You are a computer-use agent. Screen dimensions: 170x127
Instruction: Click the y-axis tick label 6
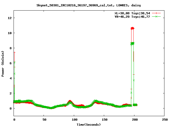pyautogui.click(x=11, y=63)
